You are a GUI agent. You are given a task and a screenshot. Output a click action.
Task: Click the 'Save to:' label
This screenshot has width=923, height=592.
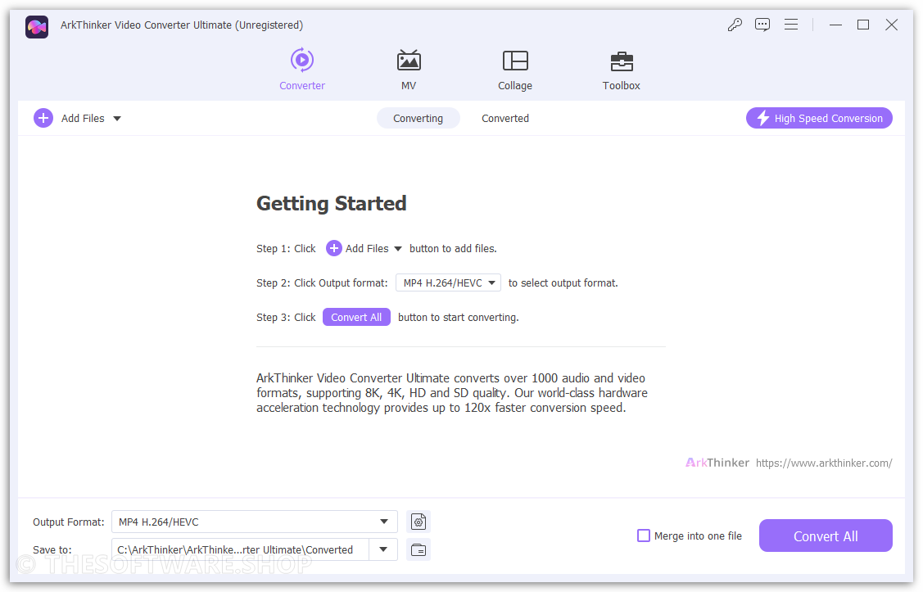(52, 549)
